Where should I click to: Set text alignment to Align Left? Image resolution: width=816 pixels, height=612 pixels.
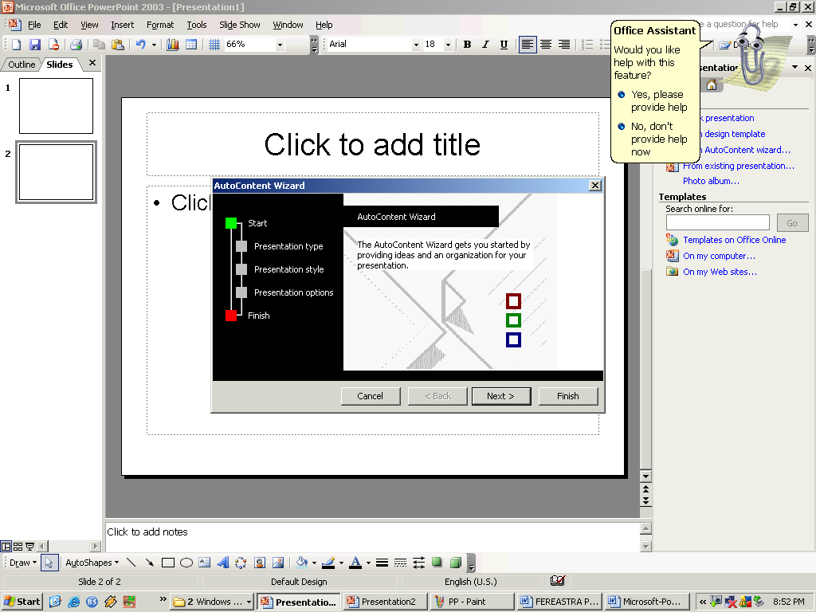(x=528, y=45)
